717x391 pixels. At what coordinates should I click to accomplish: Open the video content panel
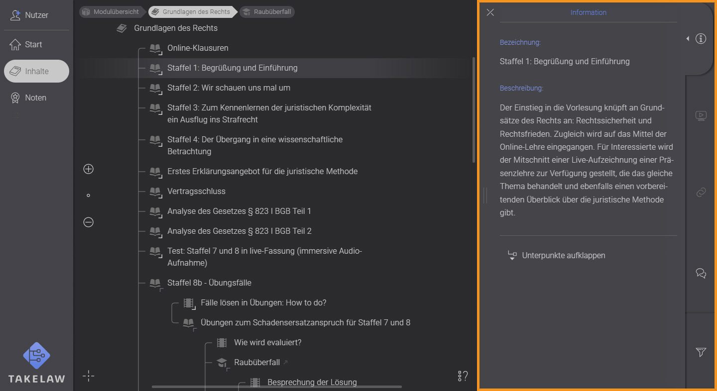tap(701, 115)
